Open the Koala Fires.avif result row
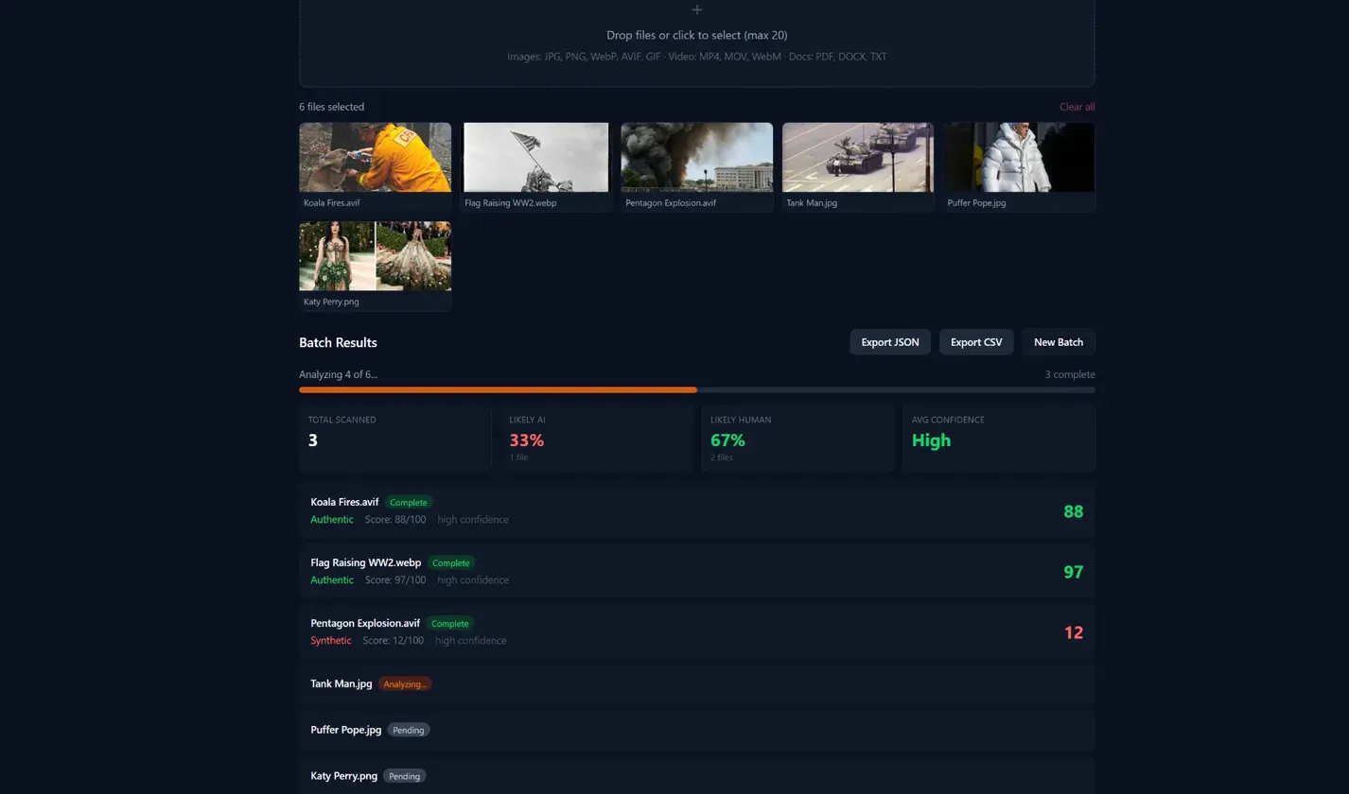The image size is (1349, 794). 697,510
